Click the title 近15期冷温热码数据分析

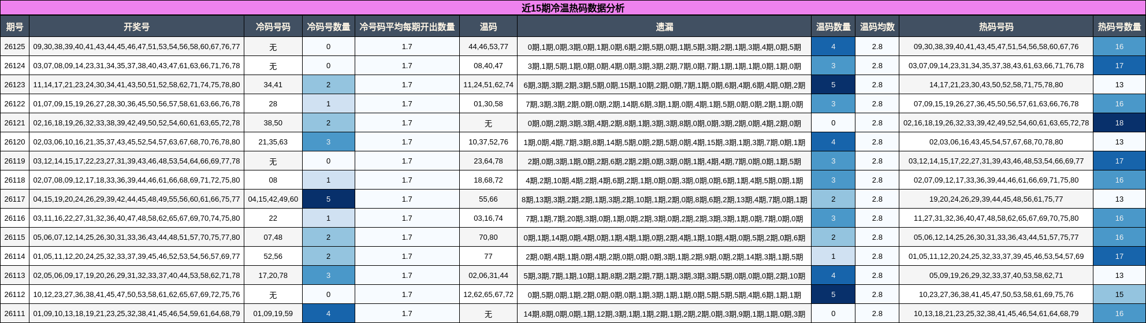pos(573,8)
